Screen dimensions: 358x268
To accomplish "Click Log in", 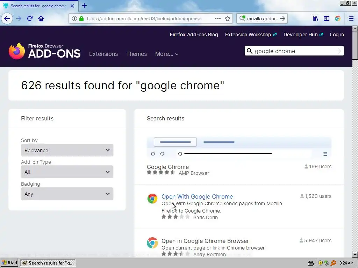I will tap(337, 35).
